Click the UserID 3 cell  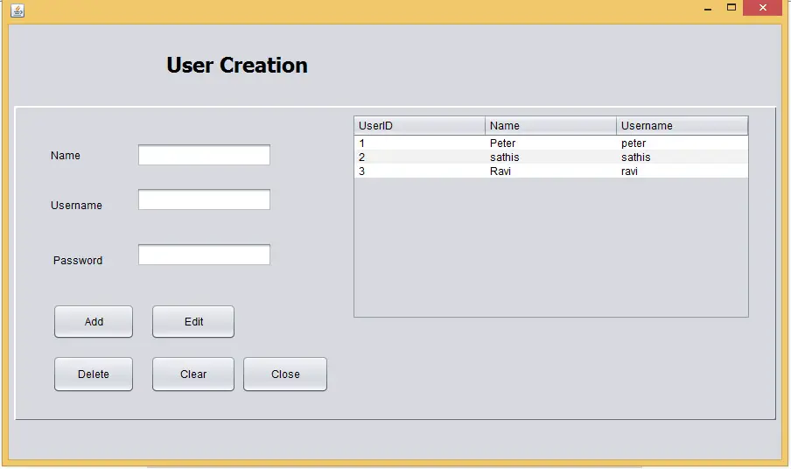click(x=420, y=171)
